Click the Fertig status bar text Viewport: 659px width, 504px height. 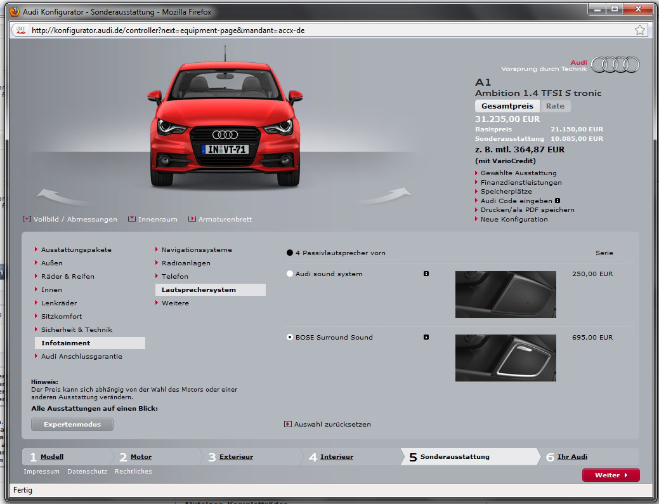pos(23,490)
